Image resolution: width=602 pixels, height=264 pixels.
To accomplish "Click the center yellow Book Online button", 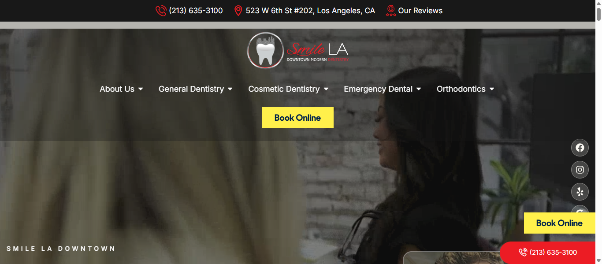I will (x=298, y=118).
